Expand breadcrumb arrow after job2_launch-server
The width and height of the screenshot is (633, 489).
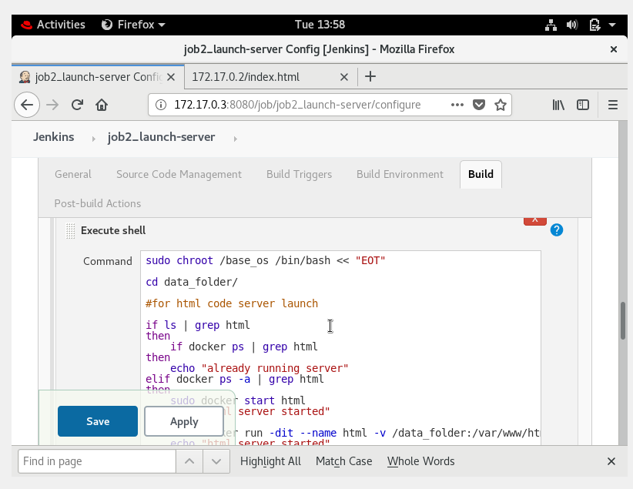[x=236, y=139]
